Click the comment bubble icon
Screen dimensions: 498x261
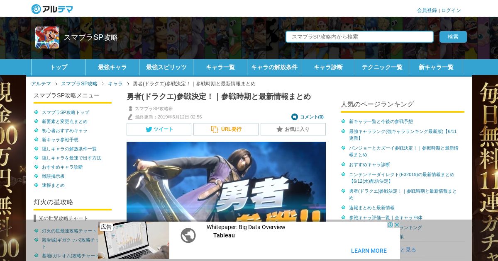[x=295, y=117]
